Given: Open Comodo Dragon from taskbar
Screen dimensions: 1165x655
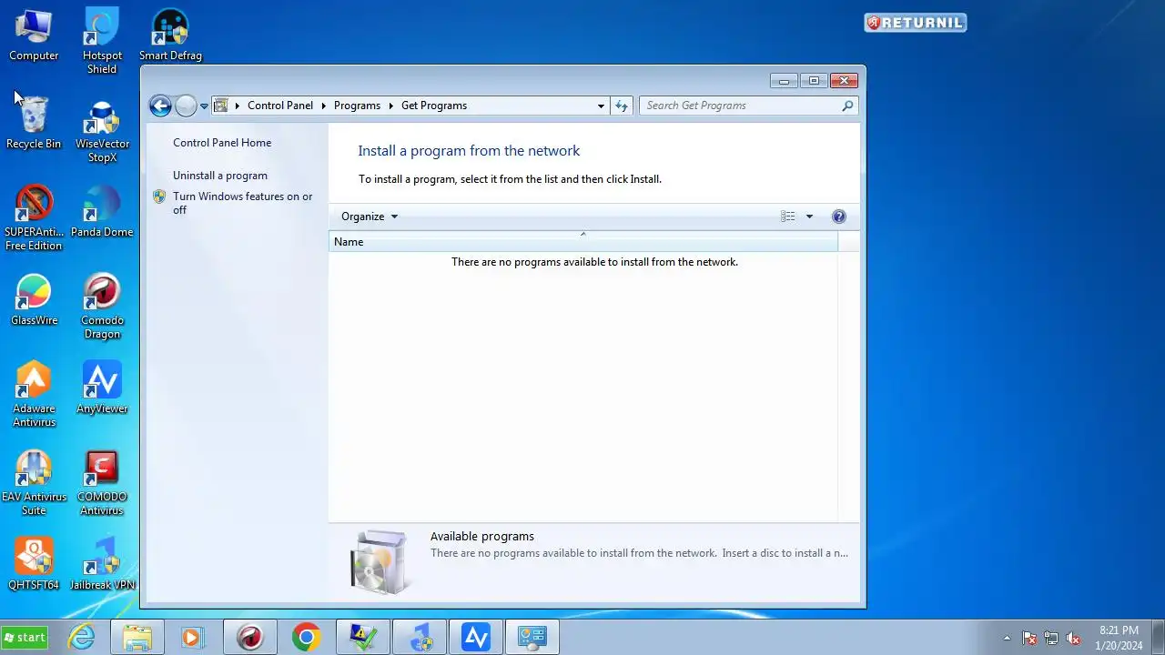Looking at the screenshot, I should 250,638.
